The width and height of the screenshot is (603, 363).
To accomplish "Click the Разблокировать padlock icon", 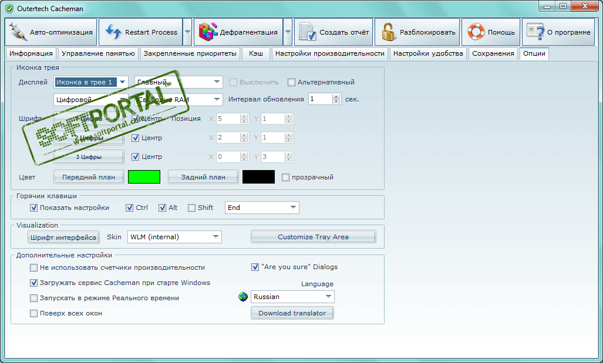I will [388, 32].
